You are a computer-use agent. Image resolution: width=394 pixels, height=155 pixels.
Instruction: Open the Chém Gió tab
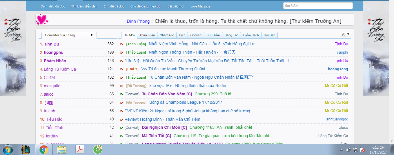click(x=167, y=35)
